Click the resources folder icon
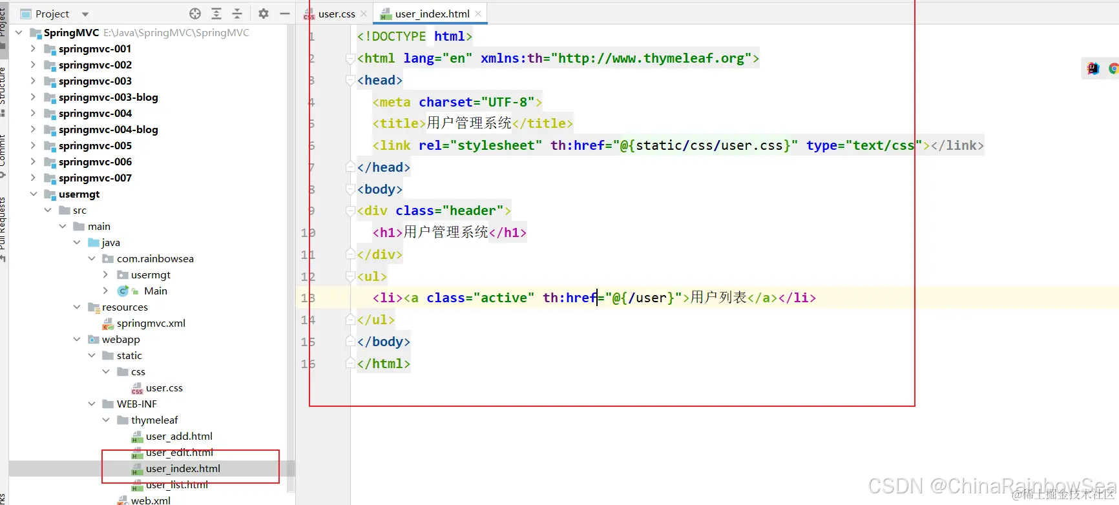 point(94,307)
